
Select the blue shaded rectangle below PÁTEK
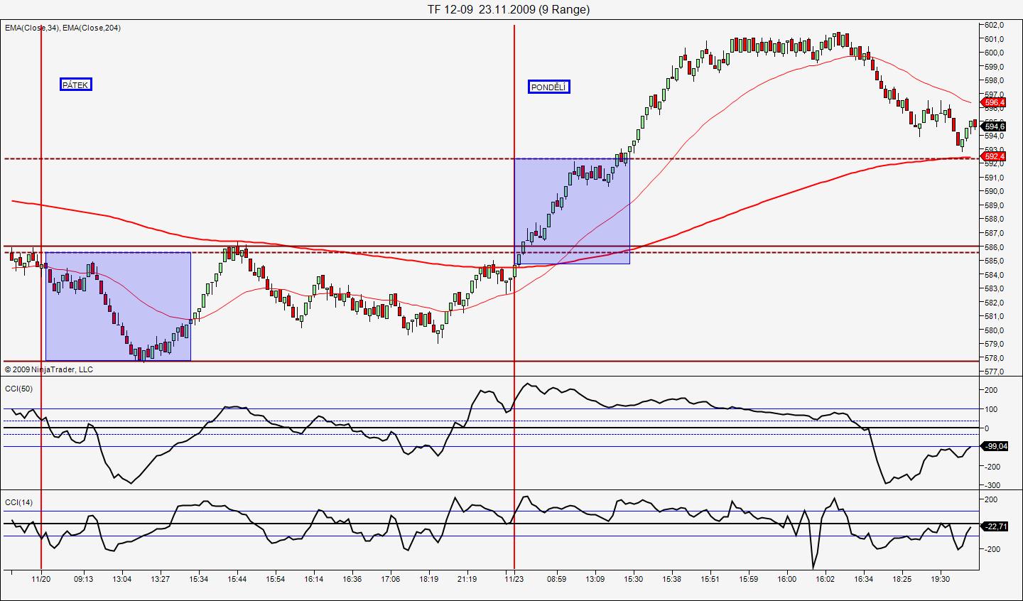pyautogui.click(x=118, y=306)
